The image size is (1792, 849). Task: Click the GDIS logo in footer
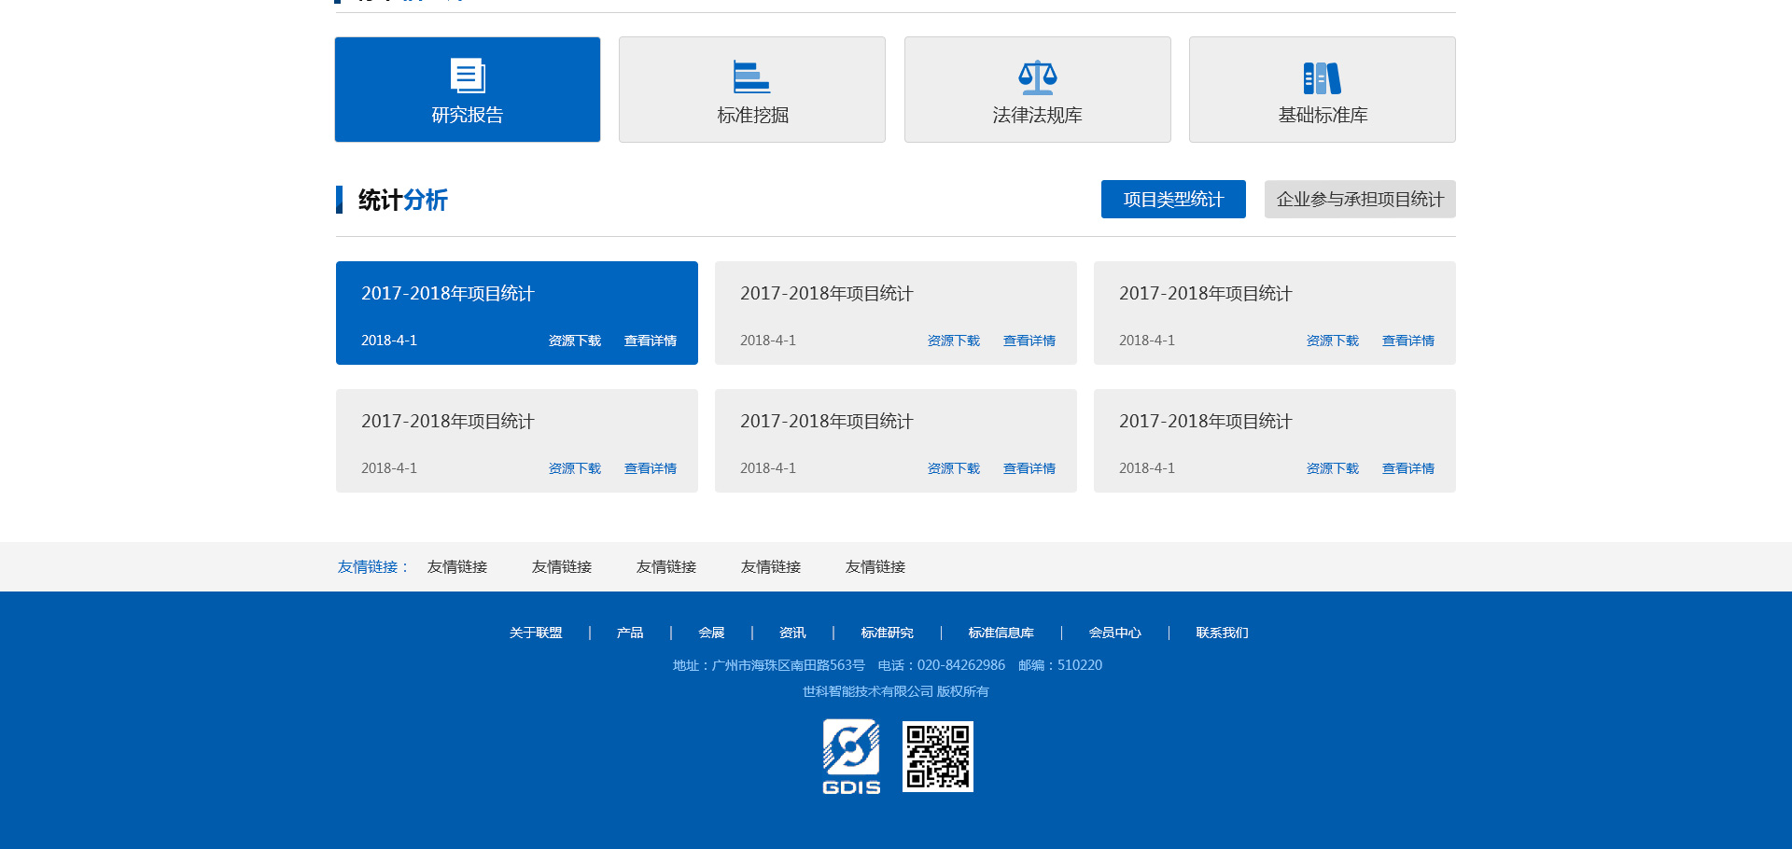(850, 757)
